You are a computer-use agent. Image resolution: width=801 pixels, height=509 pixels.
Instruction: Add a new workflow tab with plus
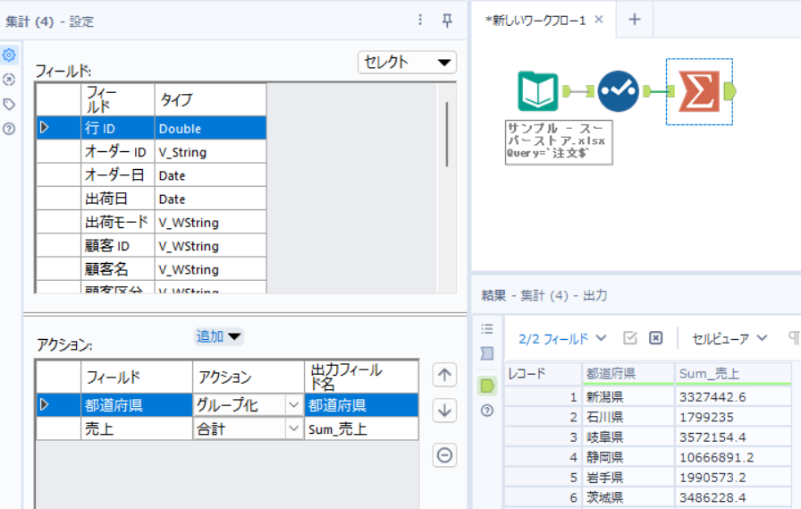pos(635,20)
